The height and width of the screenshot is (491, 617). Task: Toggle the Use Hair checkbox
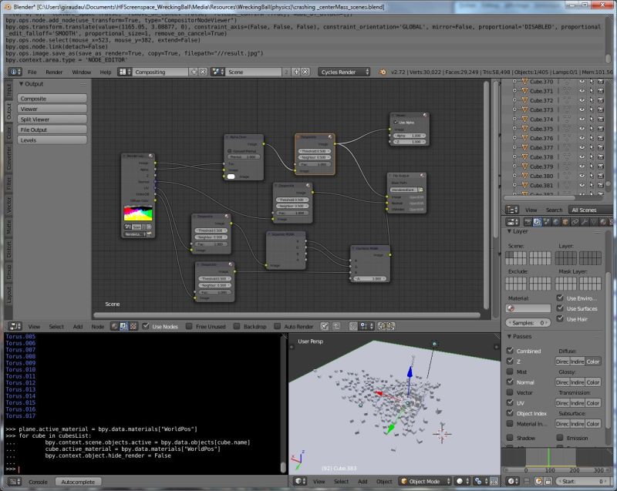(560, 318)
